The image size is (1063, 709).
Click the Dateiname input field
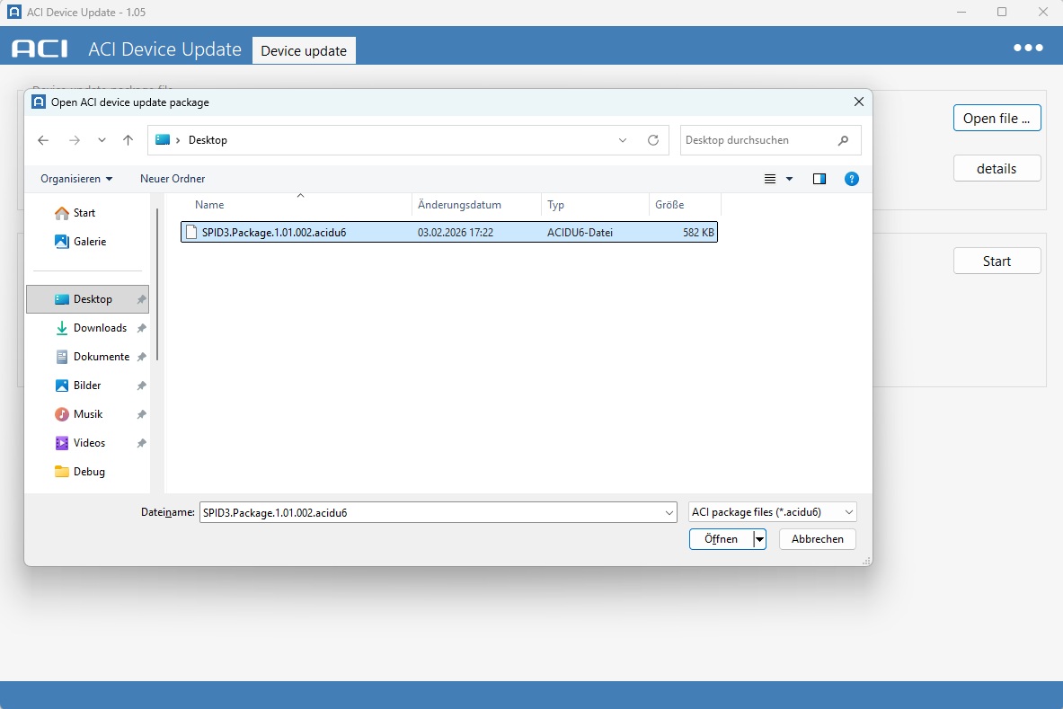pos(431,512)
